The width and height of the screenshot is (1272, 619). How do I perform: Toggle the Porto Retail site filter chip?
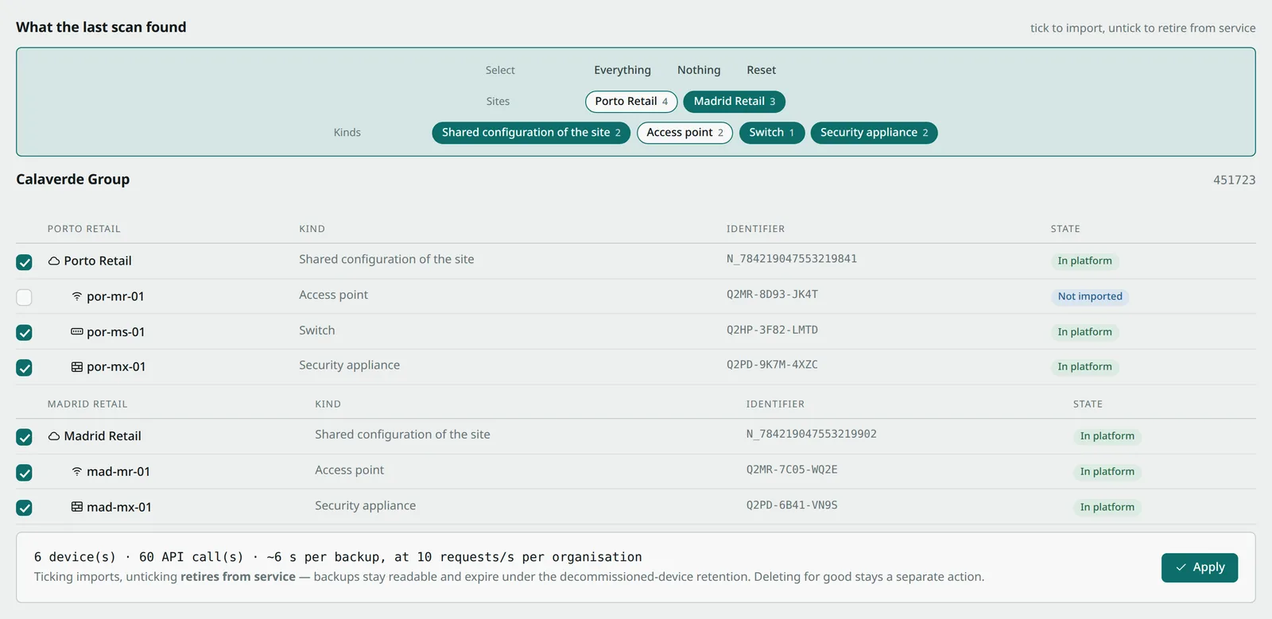click(631, 102)
